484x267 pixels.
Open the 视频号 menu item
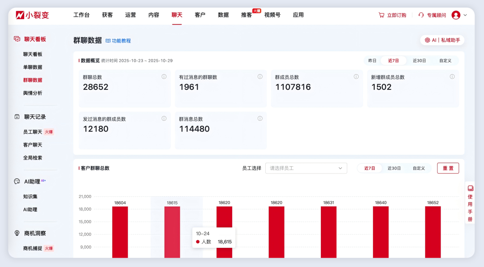tap(272, 15)
